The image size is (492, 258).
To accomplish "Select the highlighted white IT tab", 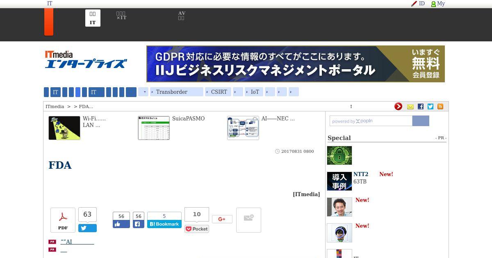I will (93, 18).
